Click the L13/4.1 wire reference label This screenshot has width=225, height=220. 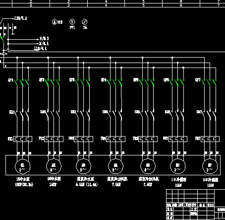point(40,49)
